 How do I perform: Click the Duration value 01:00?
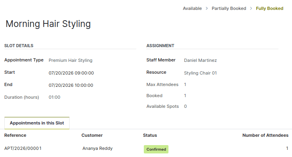(54, 97)
